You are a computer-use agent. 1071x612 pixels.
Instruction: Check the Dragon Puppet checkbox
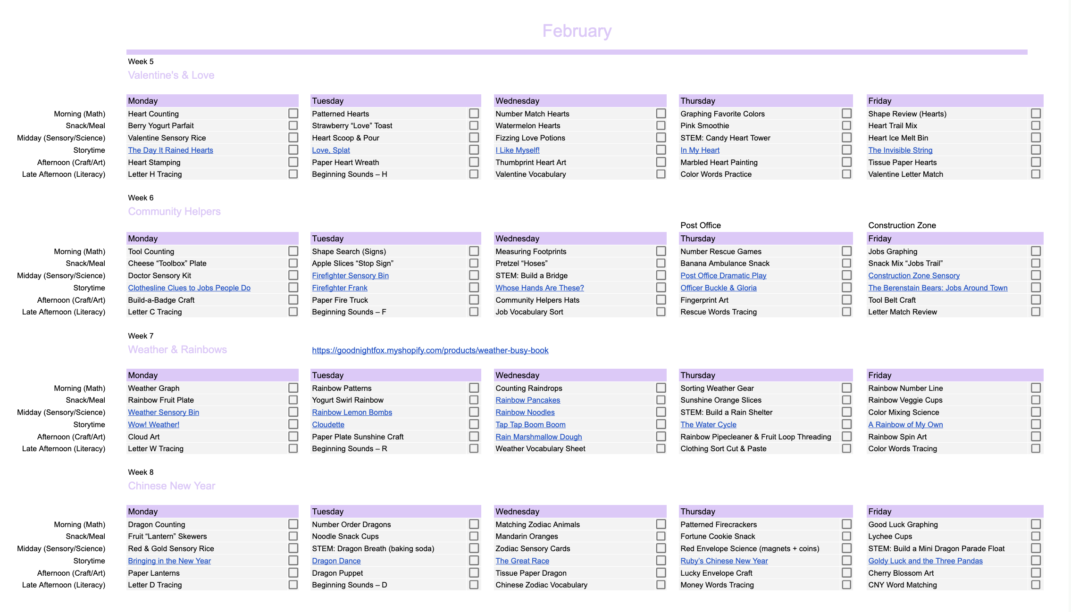click(x=474, y=573)
